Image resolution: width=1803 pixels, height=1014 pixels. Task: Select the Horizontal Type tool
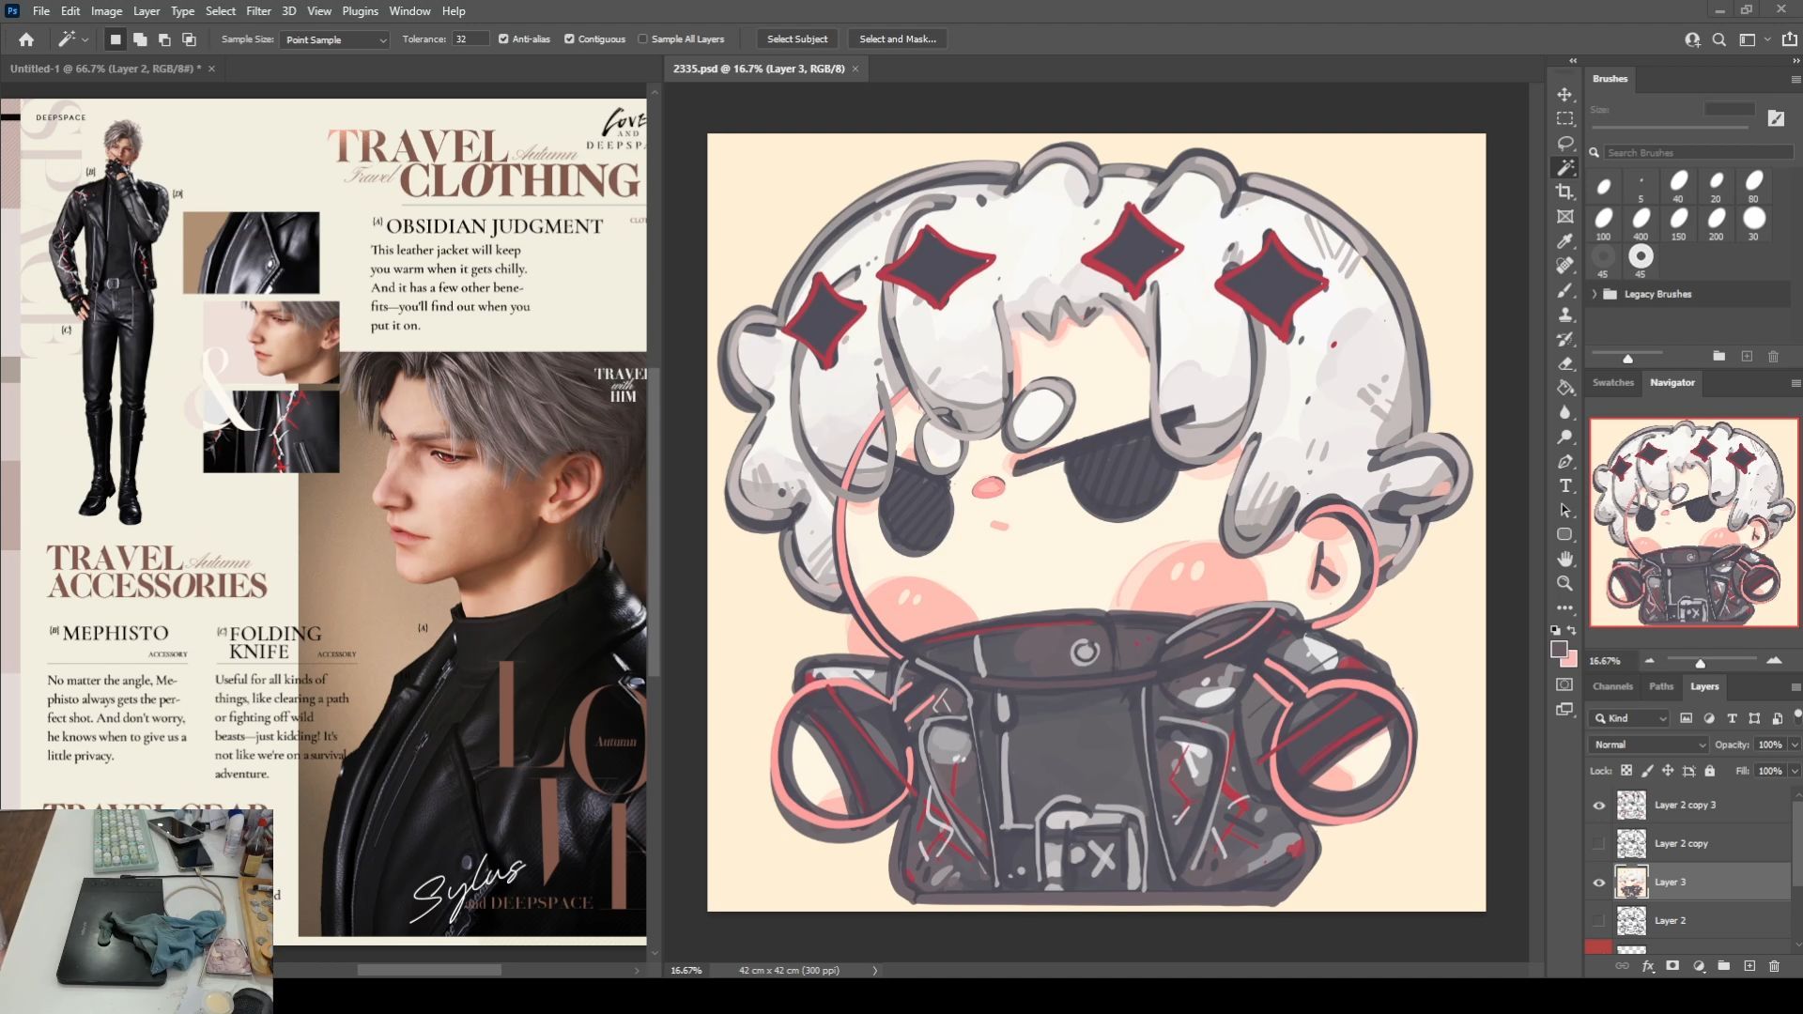coord(1564,485)
